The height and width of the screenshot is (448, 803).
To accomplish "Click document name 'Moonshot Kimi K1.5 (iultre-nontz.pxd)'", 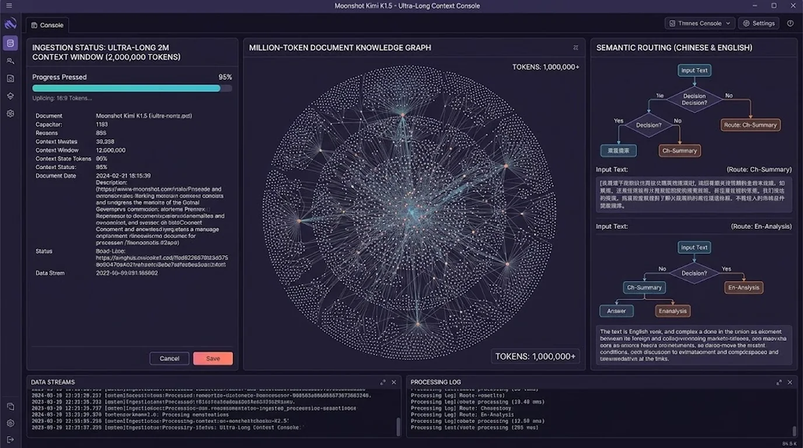I will [x=144, y=116].
